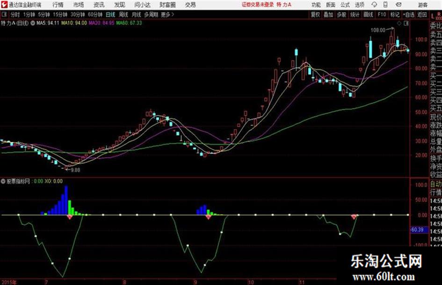The width and height of the screenshot is (442, 285).
Task: Open the 功能 menu
Action: tap(316, 5)
